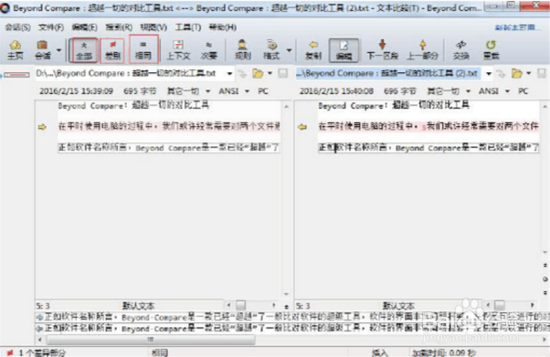550x357 pixels.
Task: Expand left pane folder icon dropdown arrow
Action: 270,73
